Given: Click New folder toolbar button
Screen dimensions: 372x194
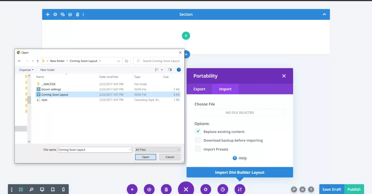Looking at the screenshot, I should [48, 70].
